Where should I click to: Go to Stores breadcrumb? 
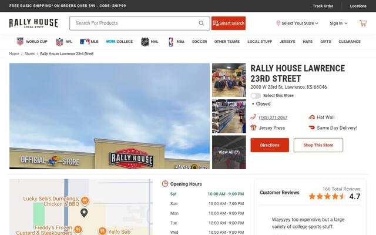point(29,53)
